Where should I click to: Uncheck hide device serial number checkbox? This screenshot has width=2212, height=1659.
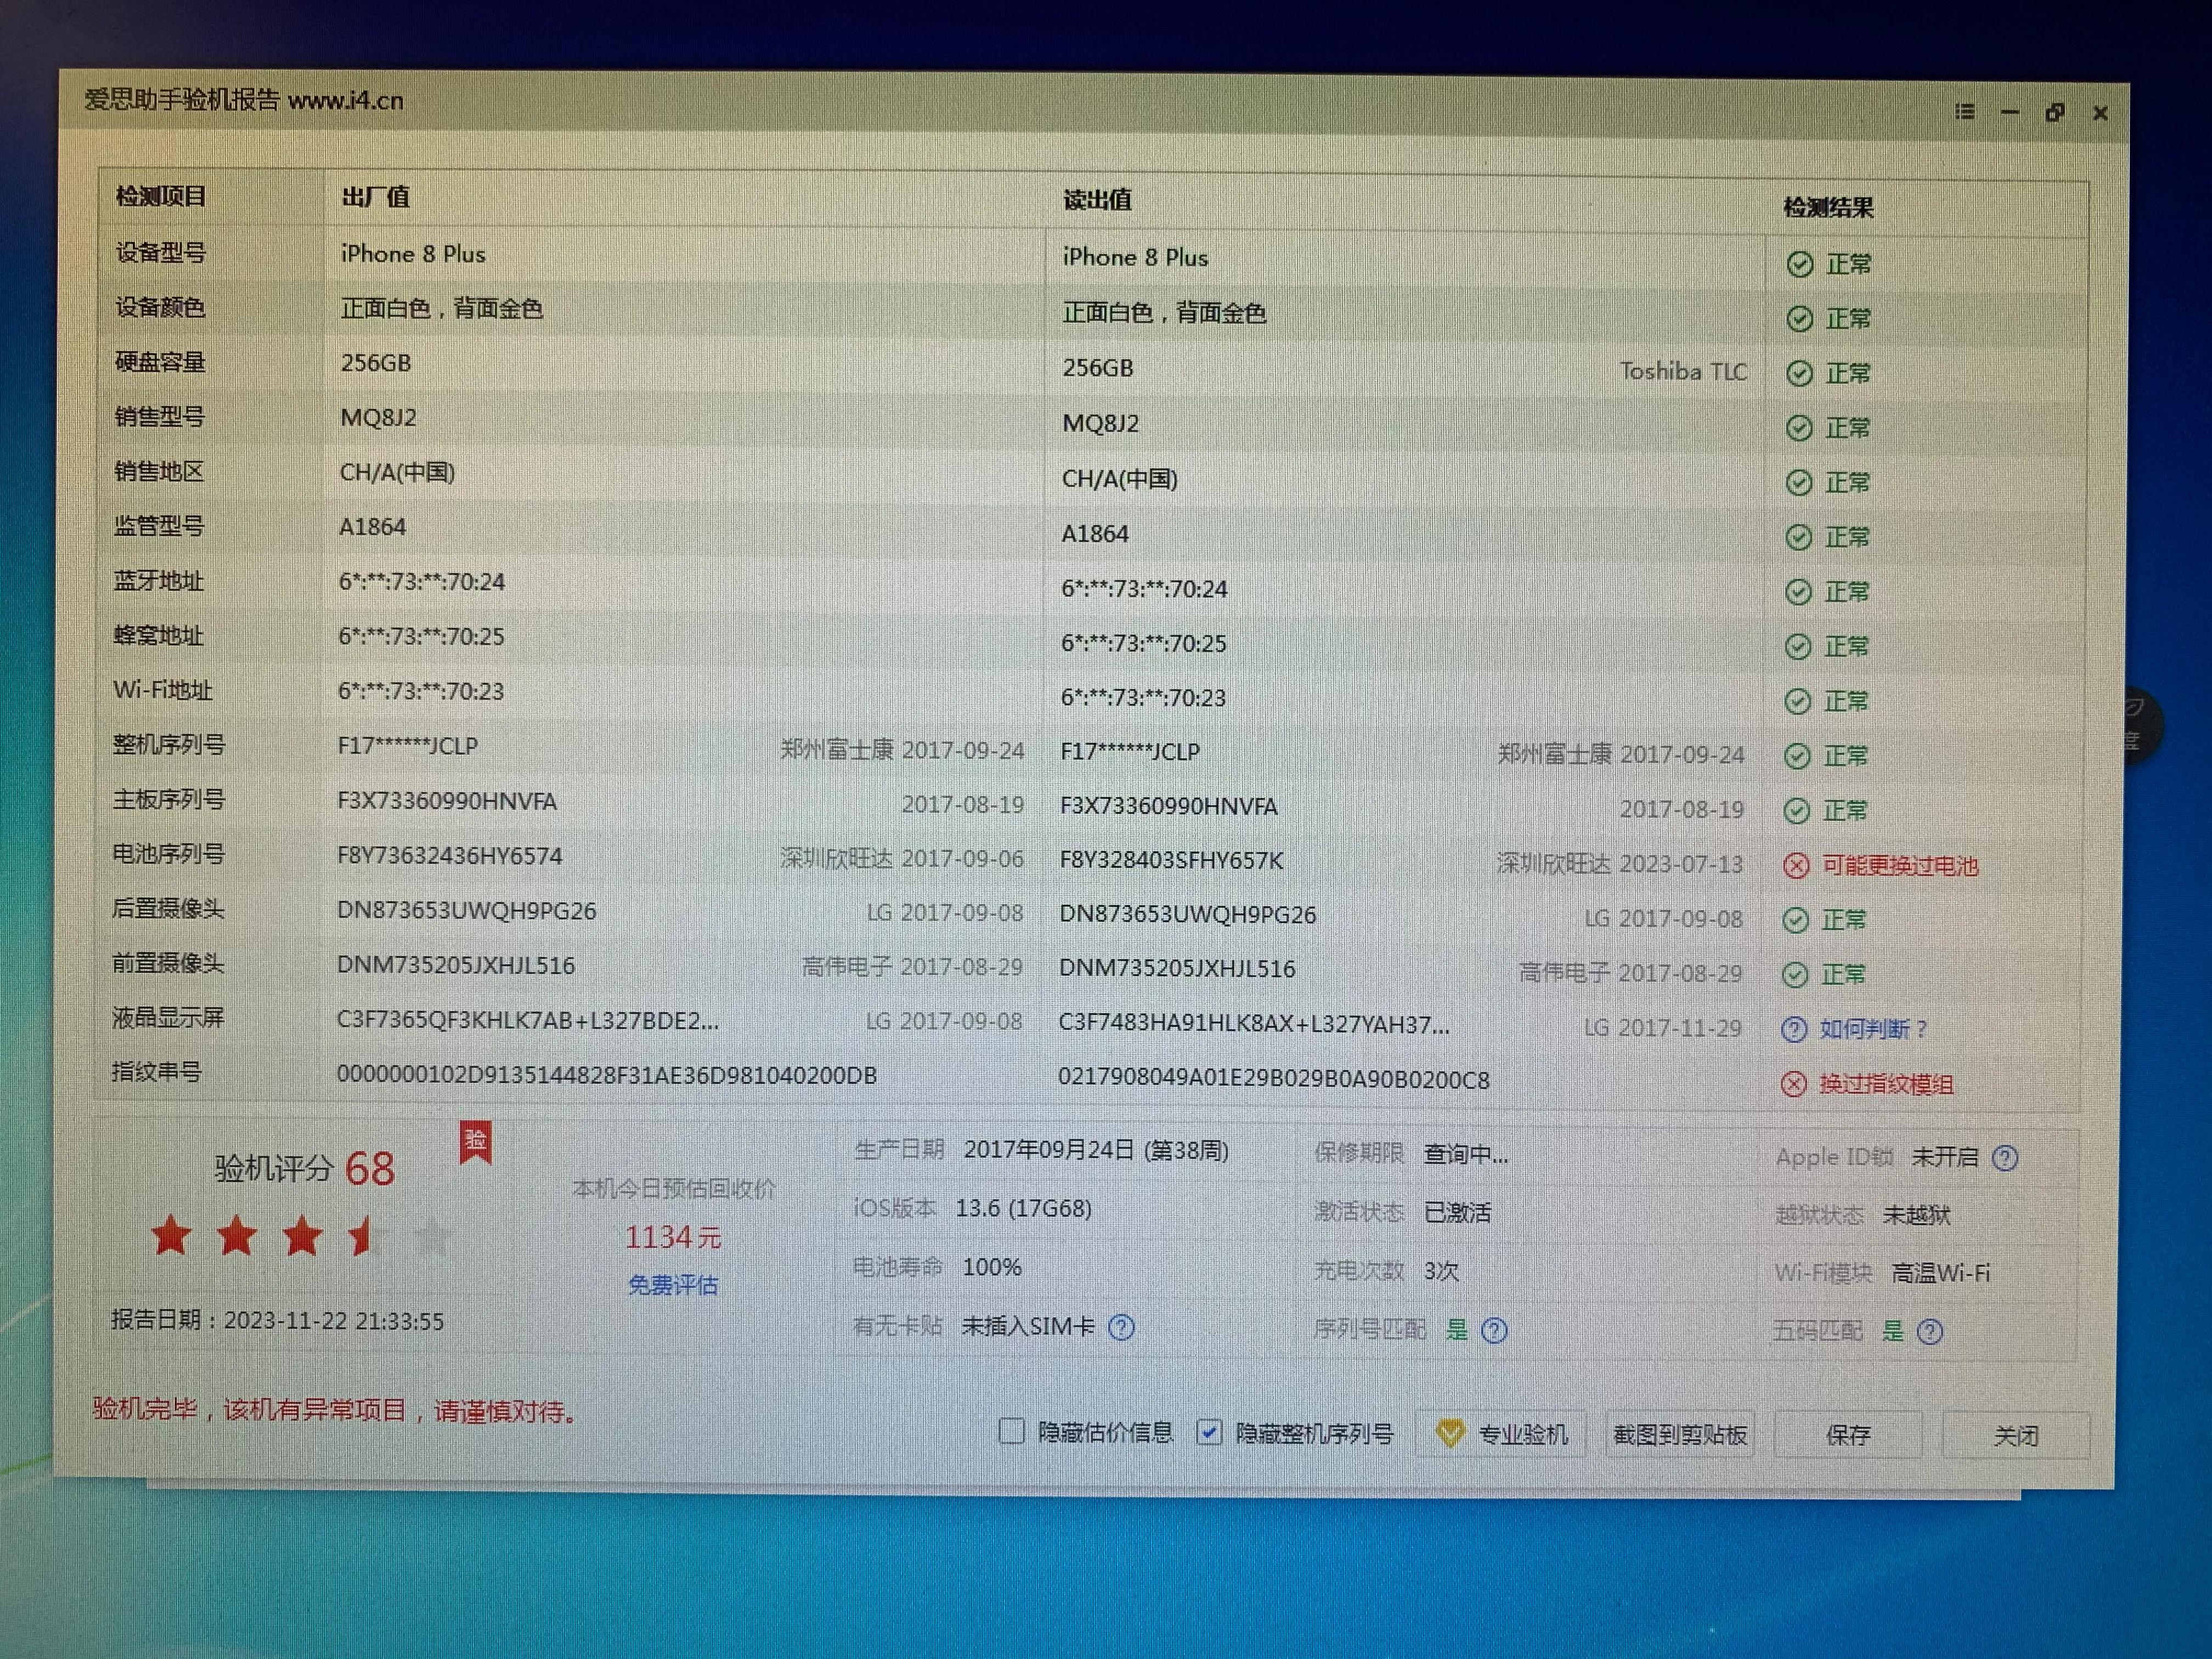coord(1209,1433)
